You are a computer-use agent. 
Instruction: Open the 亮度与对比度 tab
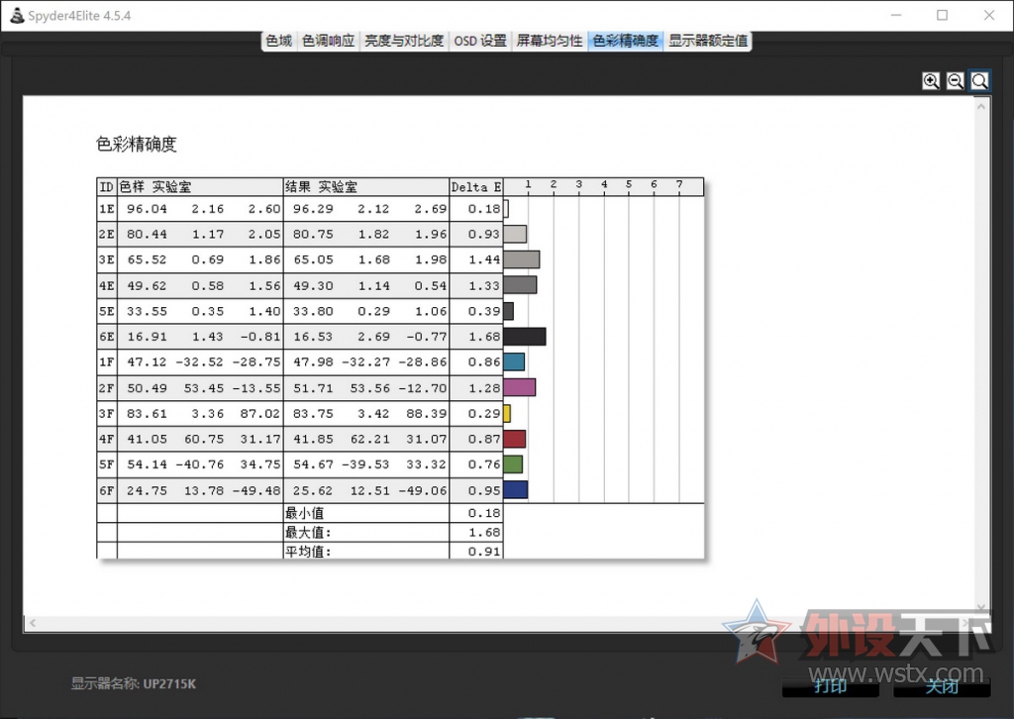[x=404, y=41]
